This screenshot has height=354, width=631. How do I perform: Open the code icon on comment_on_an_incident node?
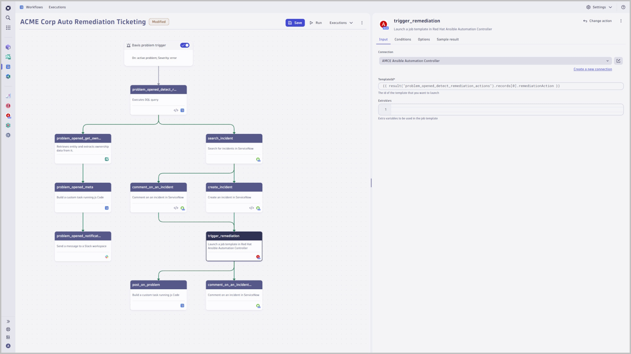[176, 208]
